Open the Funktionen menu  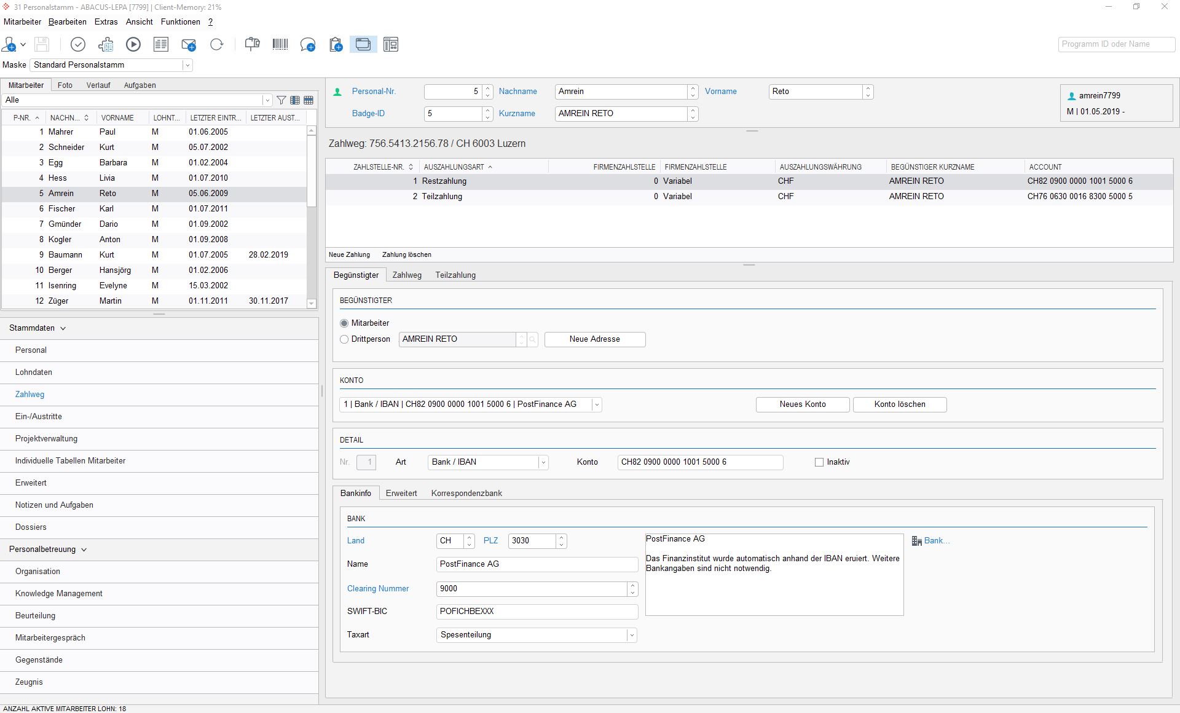click(181, 22)
